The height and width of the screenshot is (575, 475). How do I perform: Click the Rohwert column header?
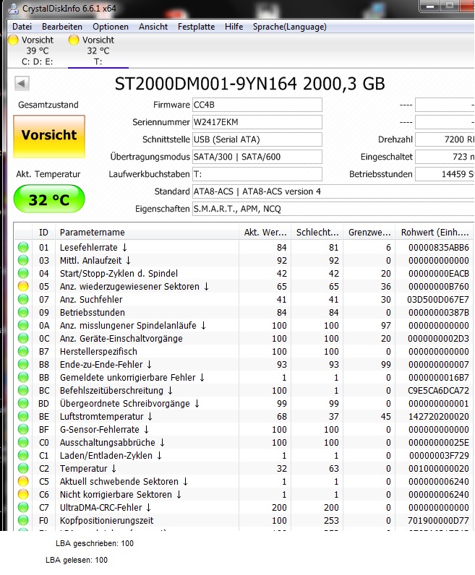[x=435, y=233]
